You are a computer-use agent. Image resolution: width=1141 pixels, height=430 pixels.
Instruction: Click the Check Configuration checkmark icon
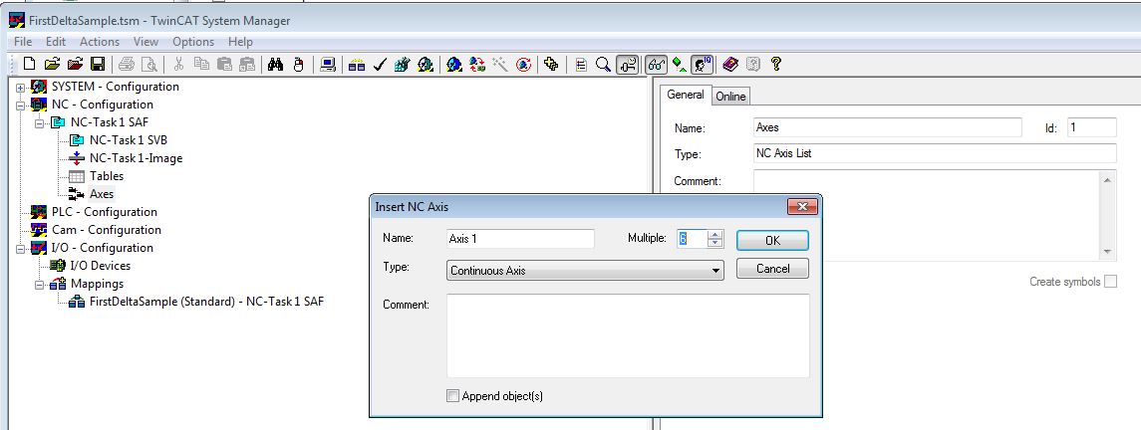click(379, 65)
